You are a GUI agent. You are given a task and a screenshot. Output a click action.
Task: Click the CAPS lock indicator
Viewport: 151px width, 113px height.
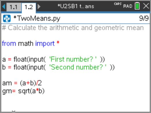118,4
